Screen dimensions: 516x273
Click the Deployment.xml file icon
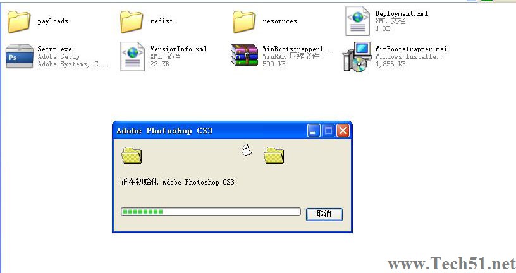coord(357,21)
